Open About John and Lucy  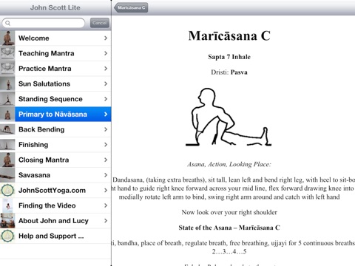[55, 221]
